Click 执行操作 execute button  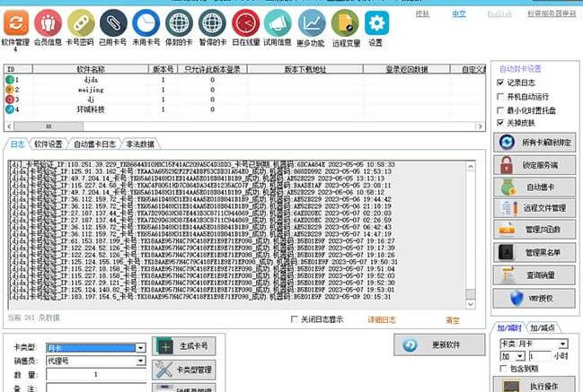(534, 386)
